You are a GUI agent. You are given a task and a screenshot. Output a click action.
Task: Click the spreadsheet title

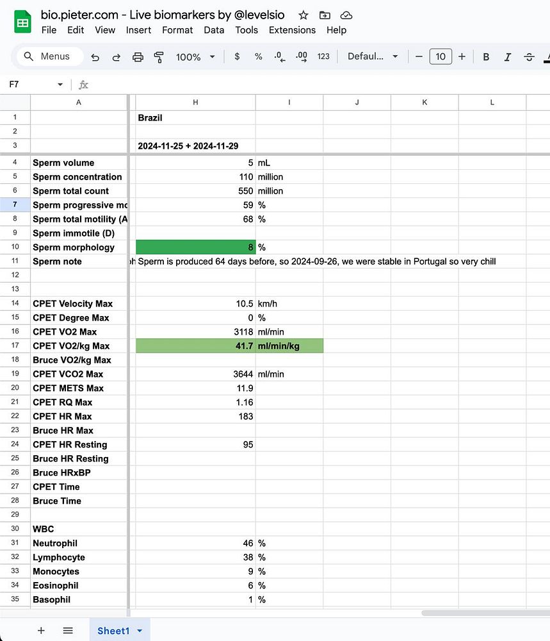tap(163, 15)
